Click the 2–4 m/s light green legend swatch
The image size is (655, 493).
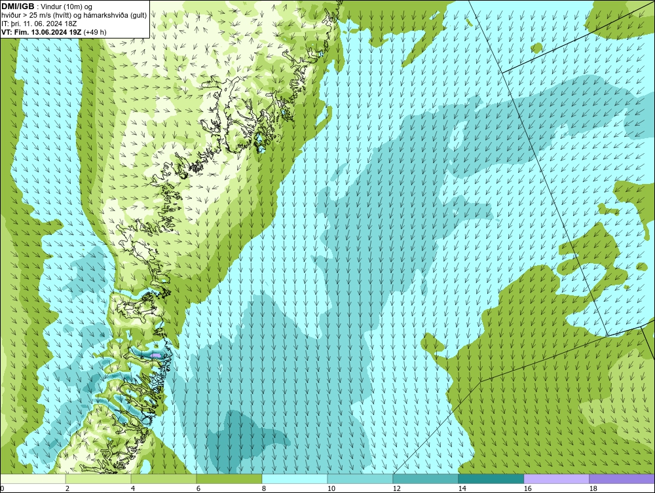(98, 479)
